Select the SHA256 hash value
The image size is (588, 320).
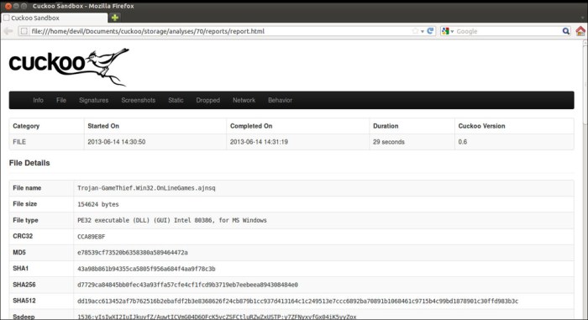coord(187,285)
